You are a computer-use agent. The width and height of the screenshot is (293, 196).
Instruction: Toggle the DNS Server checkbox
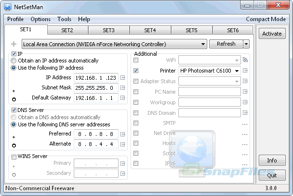(14, 110)
